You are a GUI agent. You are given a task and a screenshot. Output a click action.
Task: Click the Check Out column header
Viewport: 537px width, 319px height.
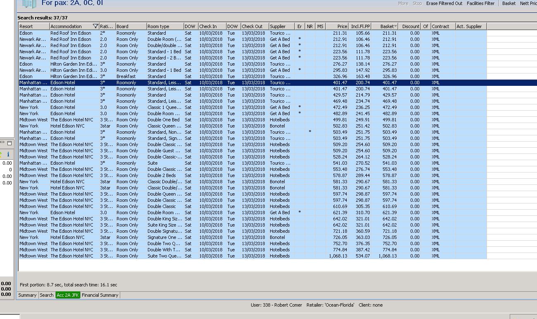255,26
